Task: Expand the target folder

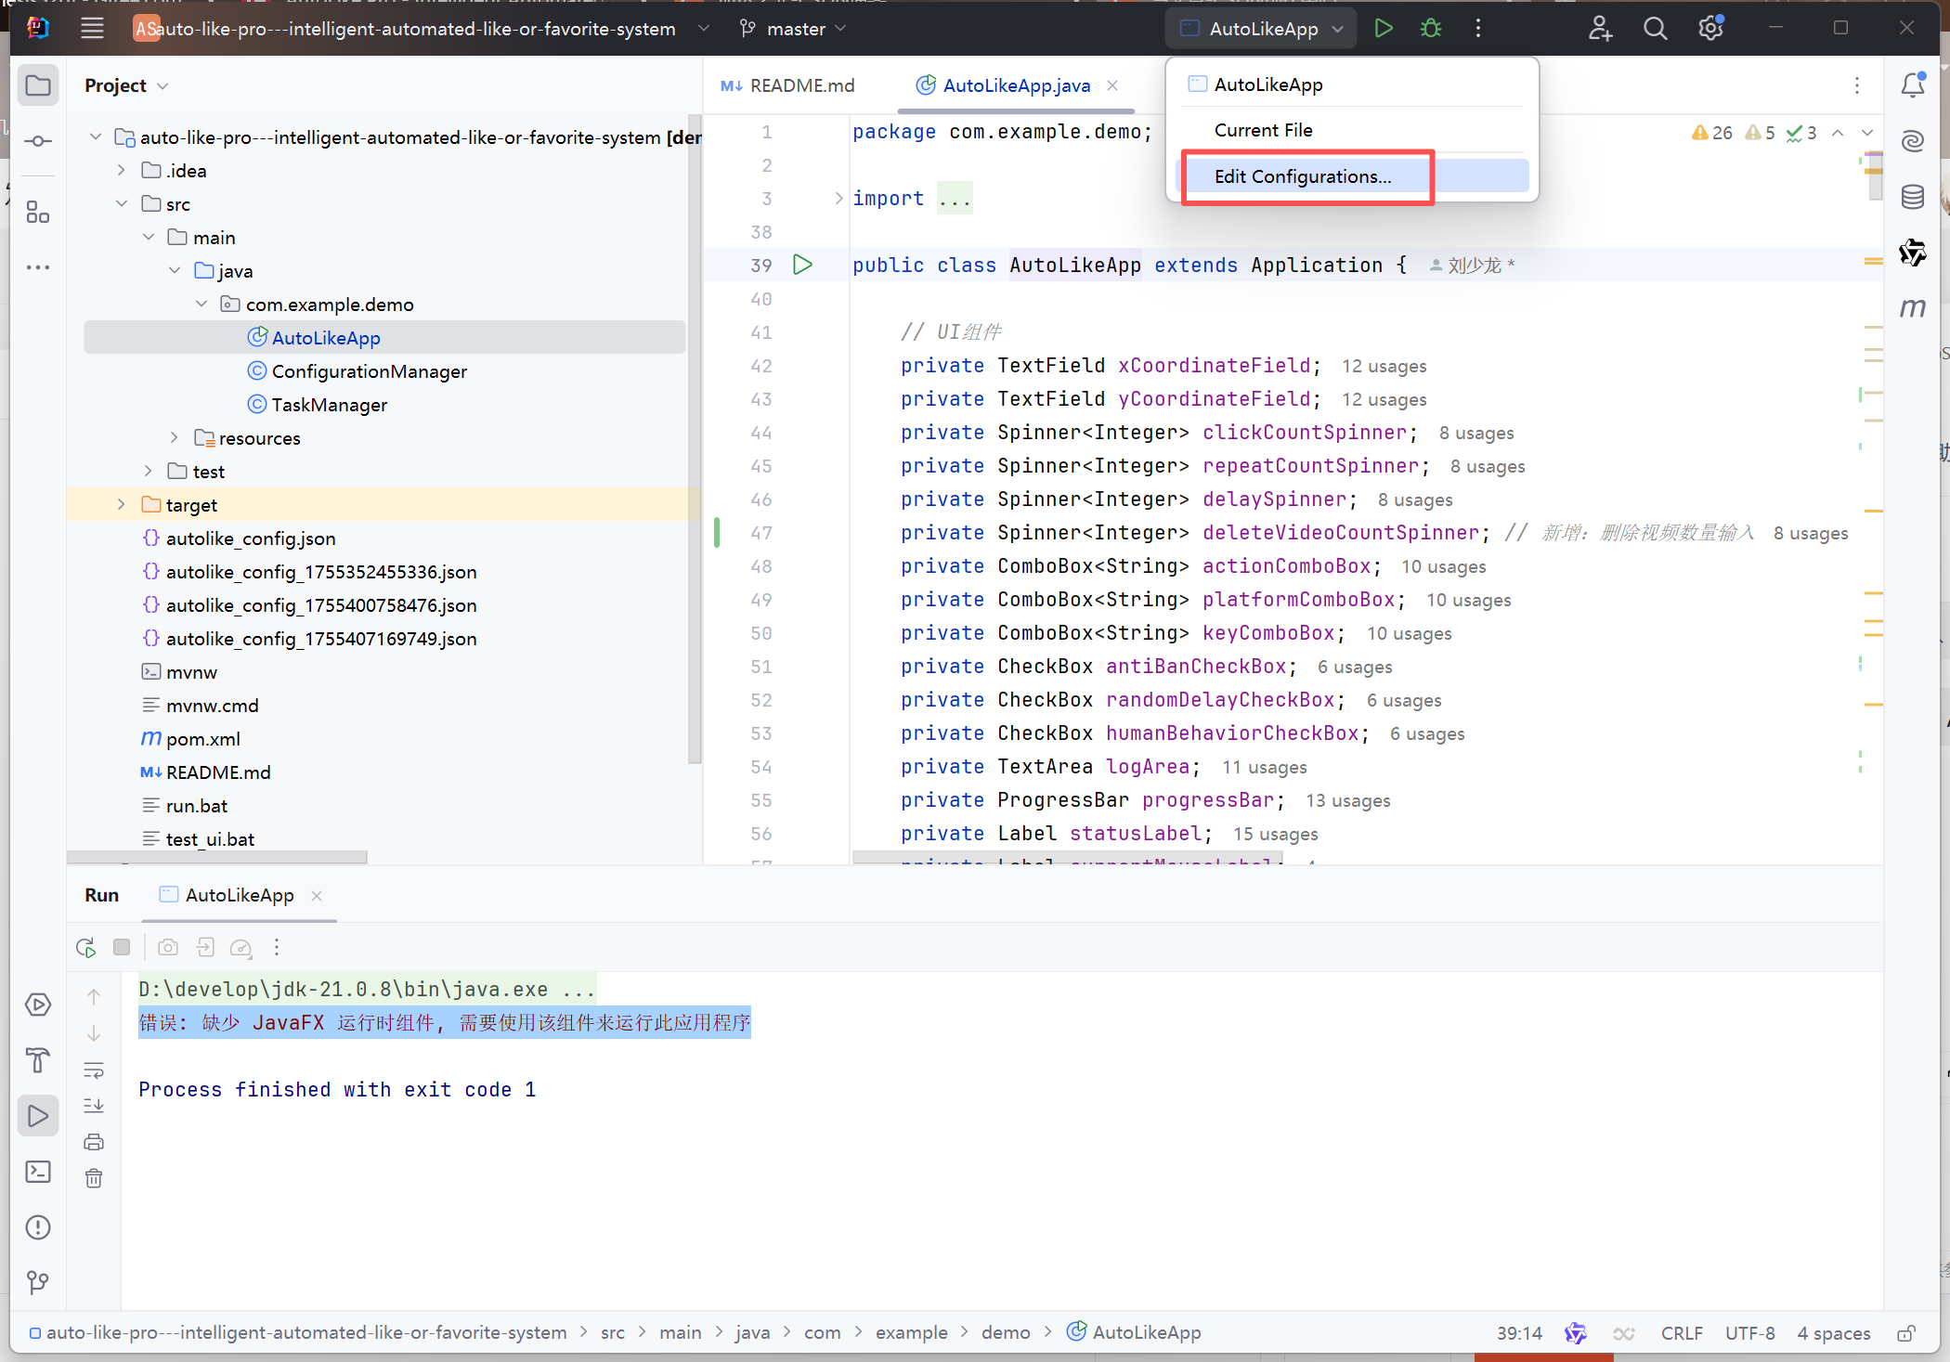Action: coord(122,504)
